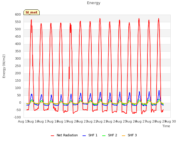Image resolution: width=188 pixels, height=141 pixels.
Task: Toggle SHF 2 legend entry
Action: click(110, 135)
